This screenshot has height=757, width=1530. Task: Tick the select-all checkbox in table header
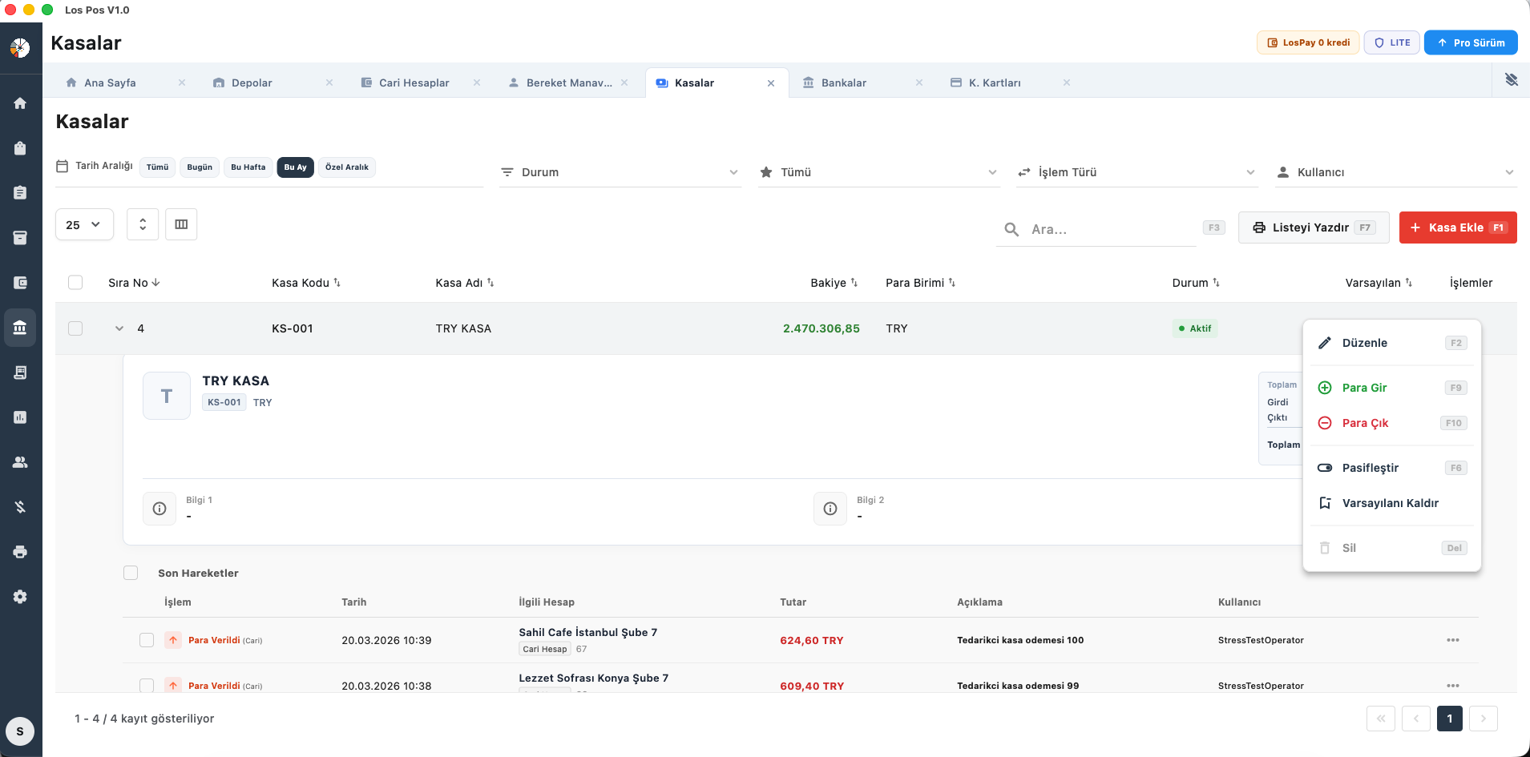coord(75,283)
